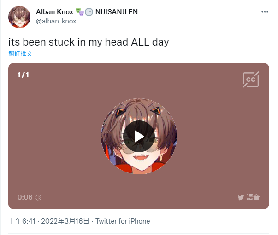The width and height of the screenshot is (278, 235).
Task: Click the 1/1 counter on the audio card
Action: [x=23, y=75]
